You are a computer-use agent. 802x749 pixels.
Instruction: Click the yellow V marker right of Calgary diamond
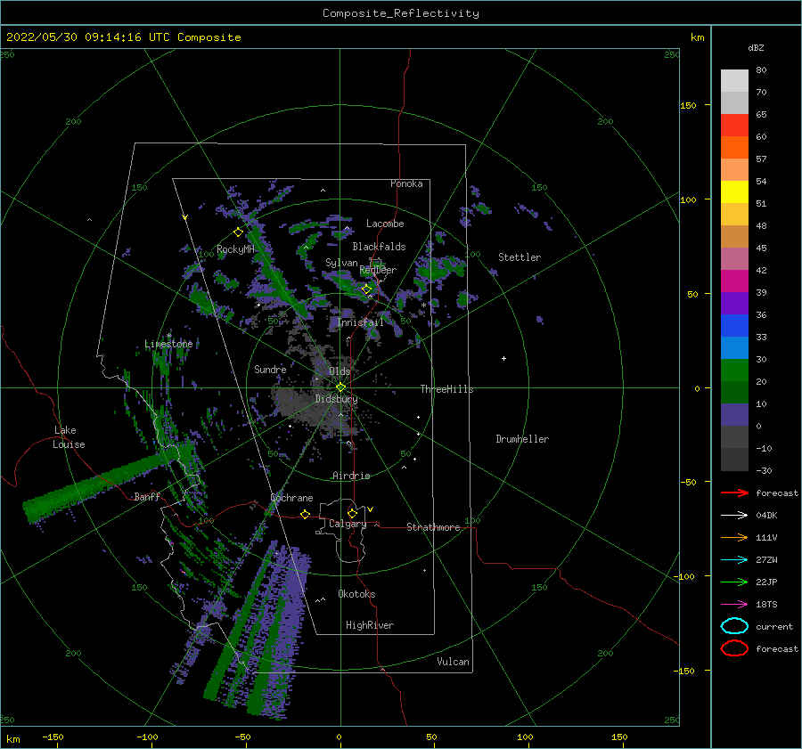click(x=371, y=509)
